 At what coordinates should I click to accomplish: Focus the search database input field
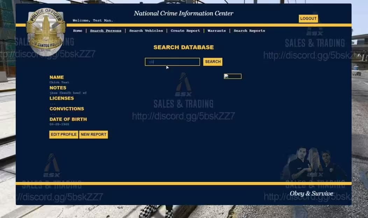coord(172,62)
